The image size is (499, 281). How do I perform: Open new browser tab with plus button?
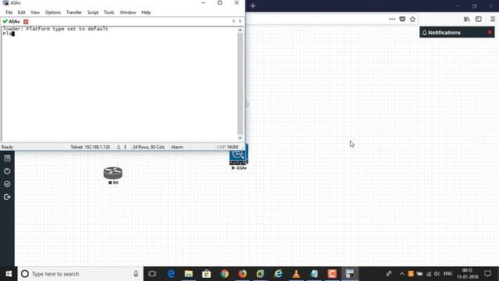click(x=253, y=5)
